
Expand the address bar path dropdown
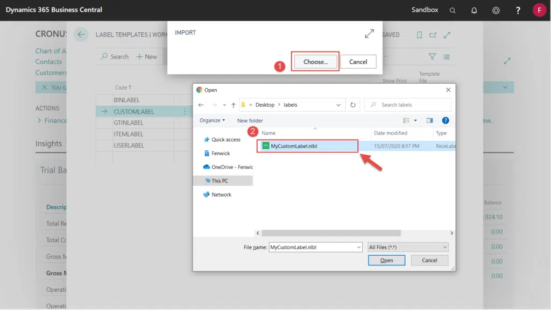click(x=338, y=105)
